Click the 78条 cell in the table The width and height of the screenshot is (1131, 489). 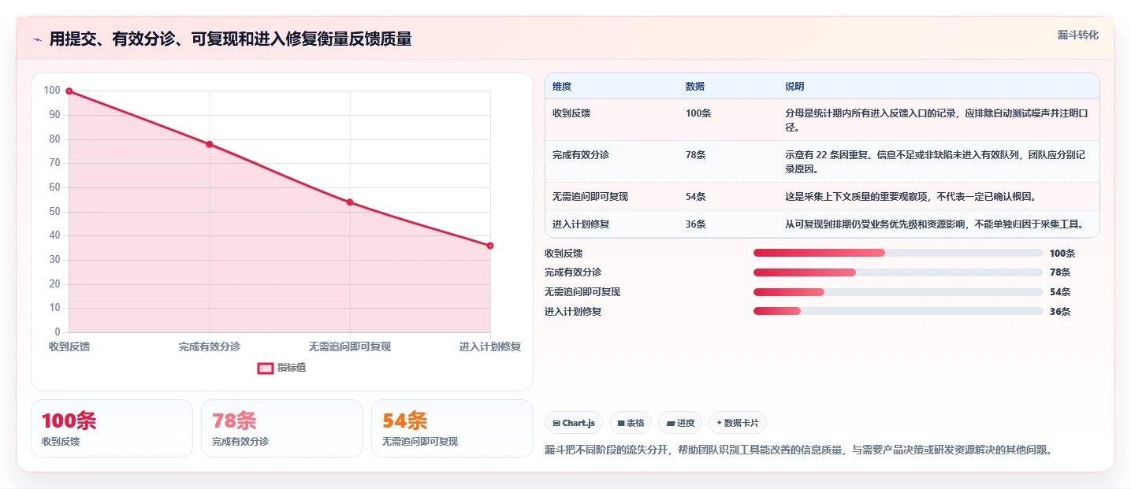pos(696,155)
